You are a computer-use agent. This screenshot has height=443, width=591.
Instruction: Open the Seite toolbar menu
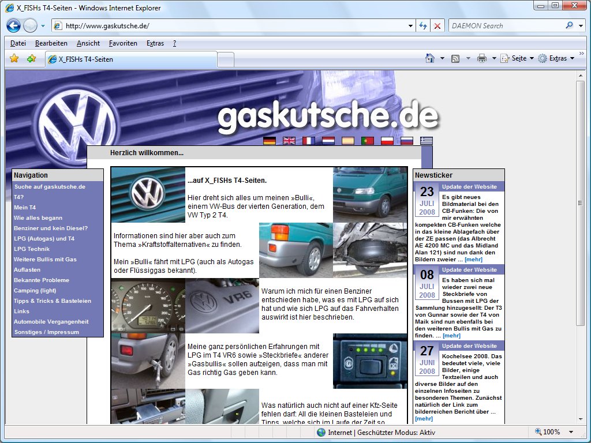click(517, 58)
